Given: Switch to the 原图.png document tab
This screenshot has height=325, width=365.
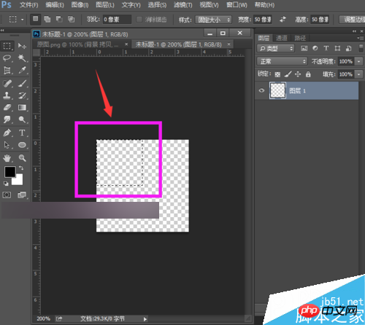Looking at the screenshot, I should [x=77, y=44].
